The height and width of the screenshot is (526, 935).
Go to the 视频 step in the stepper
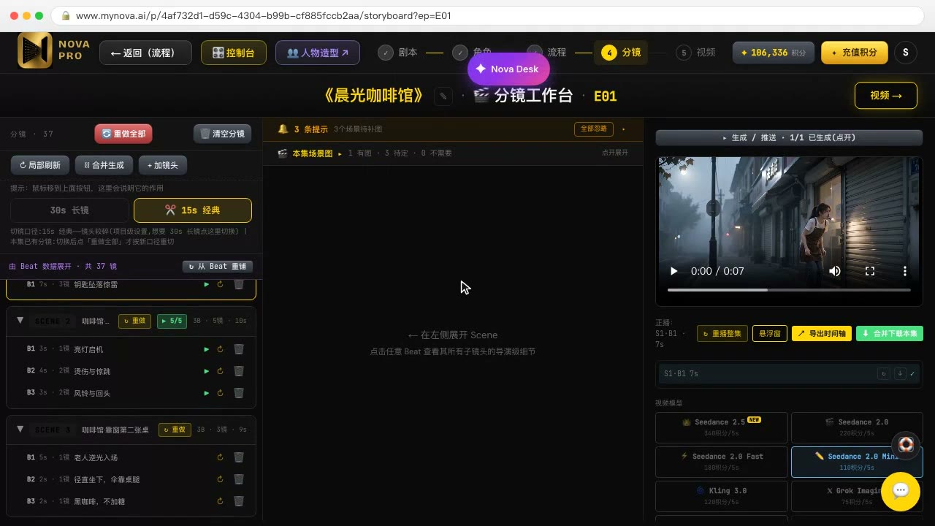point(696,53)
